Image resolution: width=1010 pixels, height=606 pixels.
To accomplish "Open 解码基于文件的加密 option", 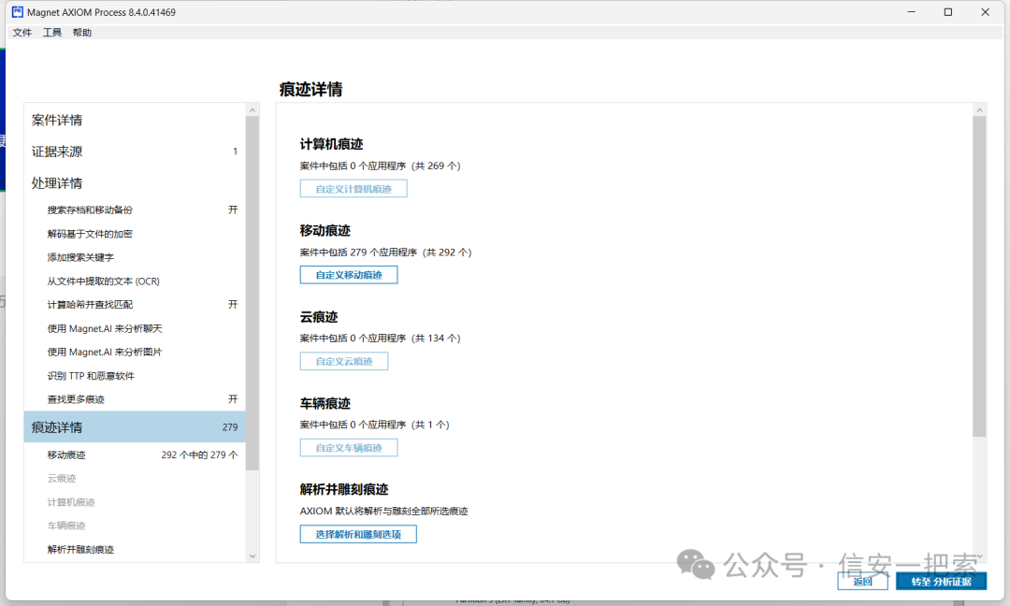I will click(x=135, y=234).
